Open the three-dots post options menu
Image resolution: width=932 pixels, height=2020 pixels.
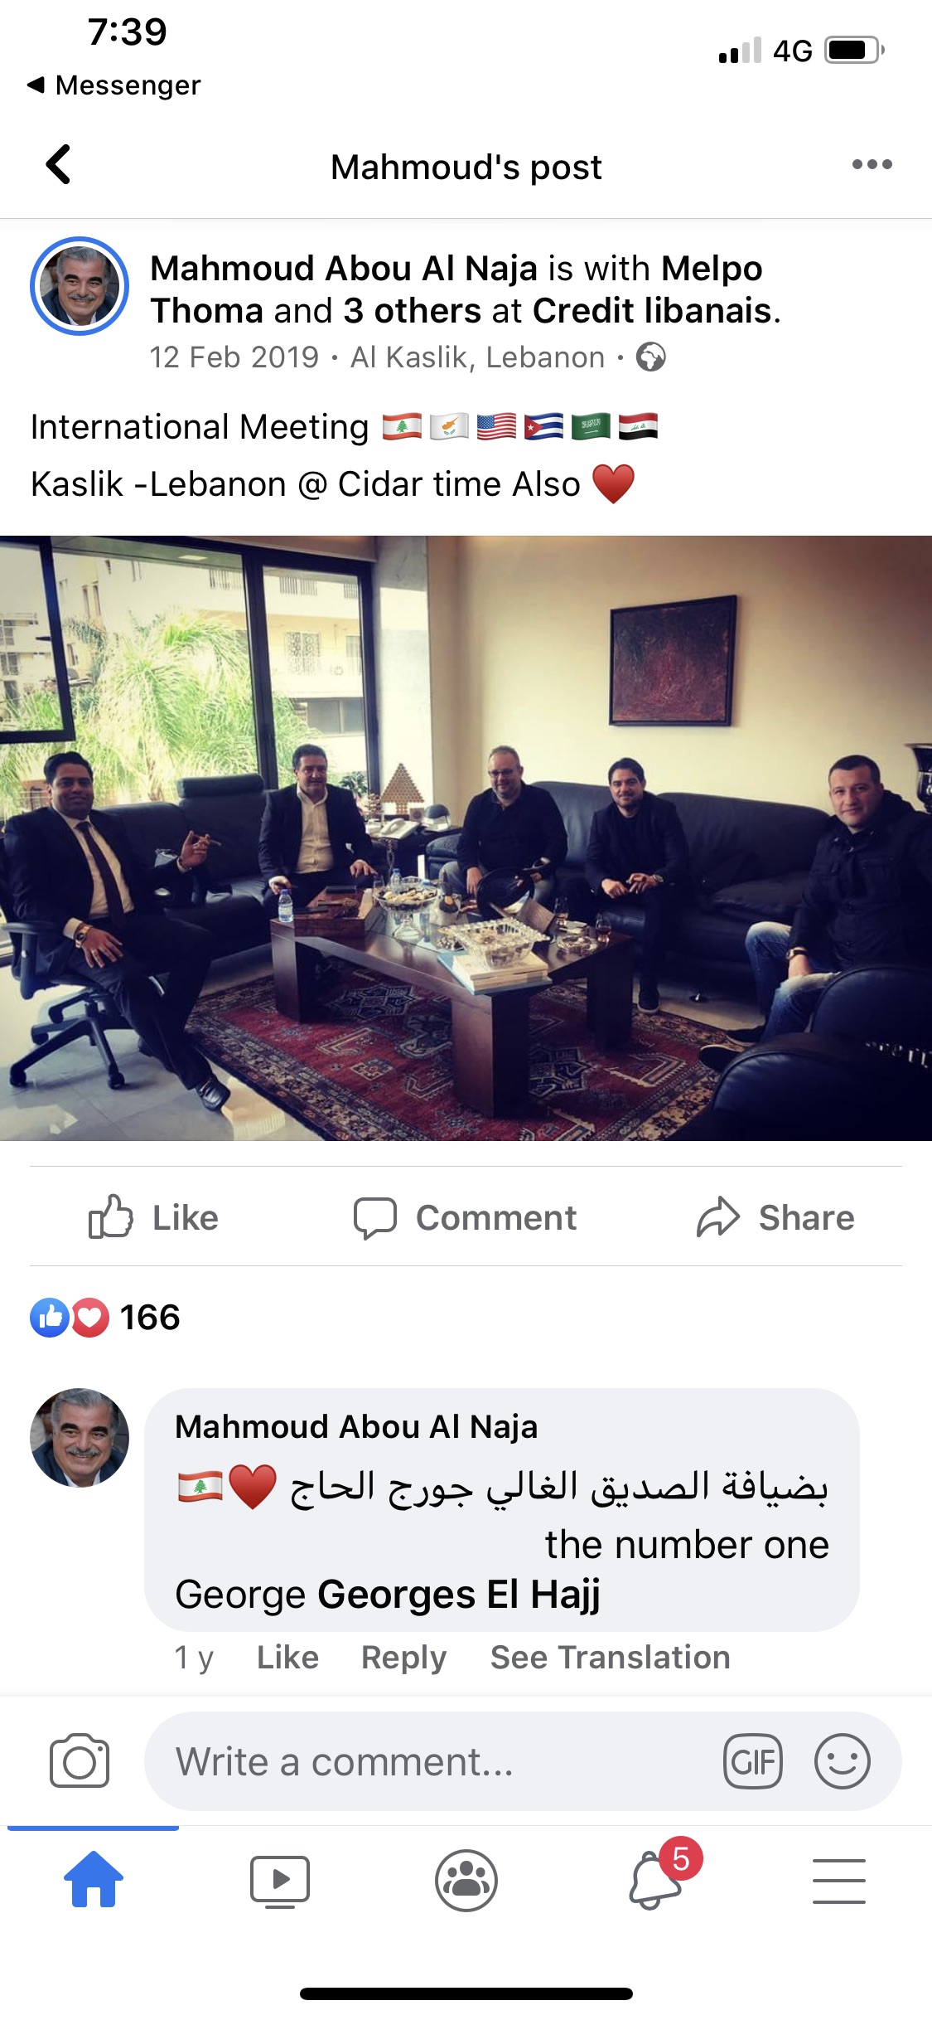(x=872, y=164)
